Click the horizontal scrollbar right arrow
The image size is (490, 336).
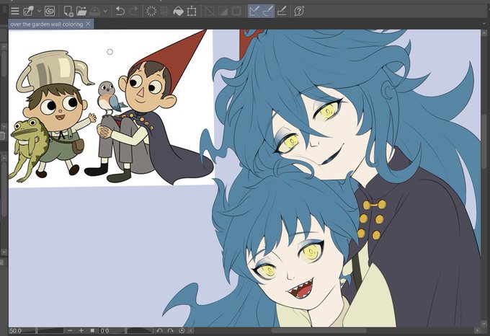point(477,330)
